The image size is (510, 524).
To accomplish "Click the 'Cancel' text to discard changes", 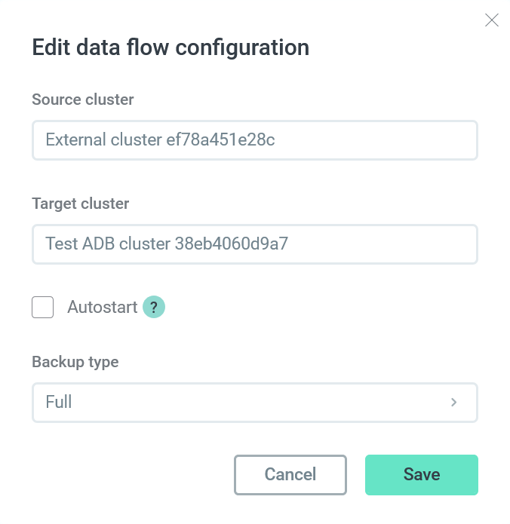I will point(290,475).
